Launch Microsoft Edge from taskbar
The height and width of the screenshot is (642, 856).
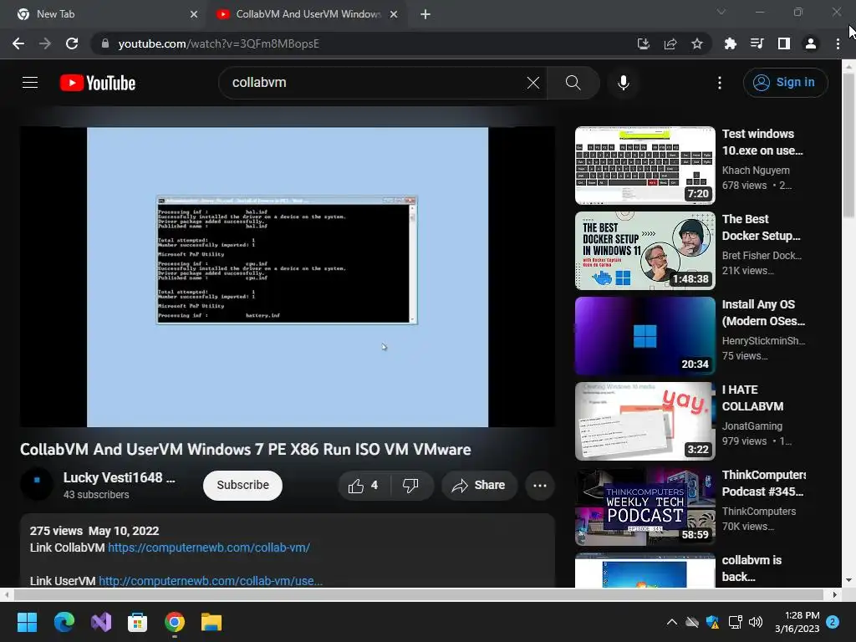(64, 622)
